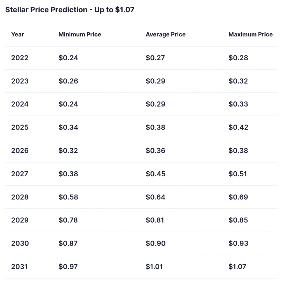286x286 pixels.
Task: Click the Average Price column header
Action: coord(165,34)
